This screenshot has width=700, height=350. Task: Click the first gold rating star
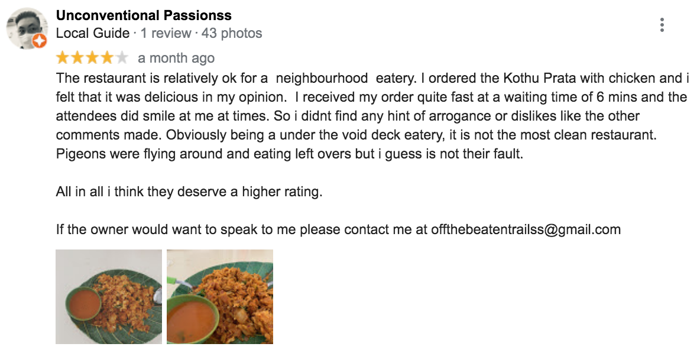(x=63, y=57)
